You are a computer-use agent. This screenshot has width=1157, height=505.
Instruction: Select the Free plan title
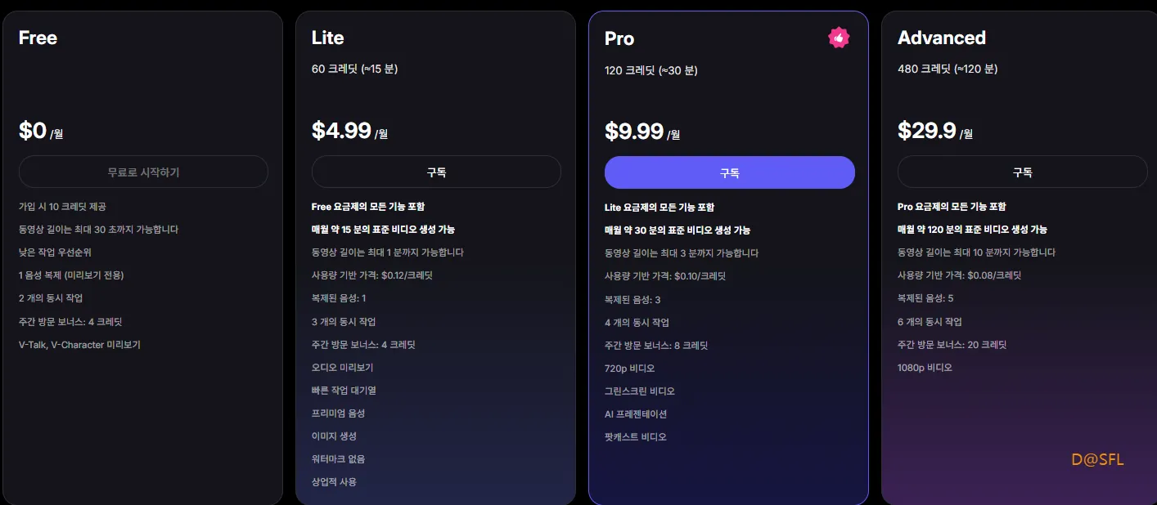pyautogui.click(x=38, y=38)
